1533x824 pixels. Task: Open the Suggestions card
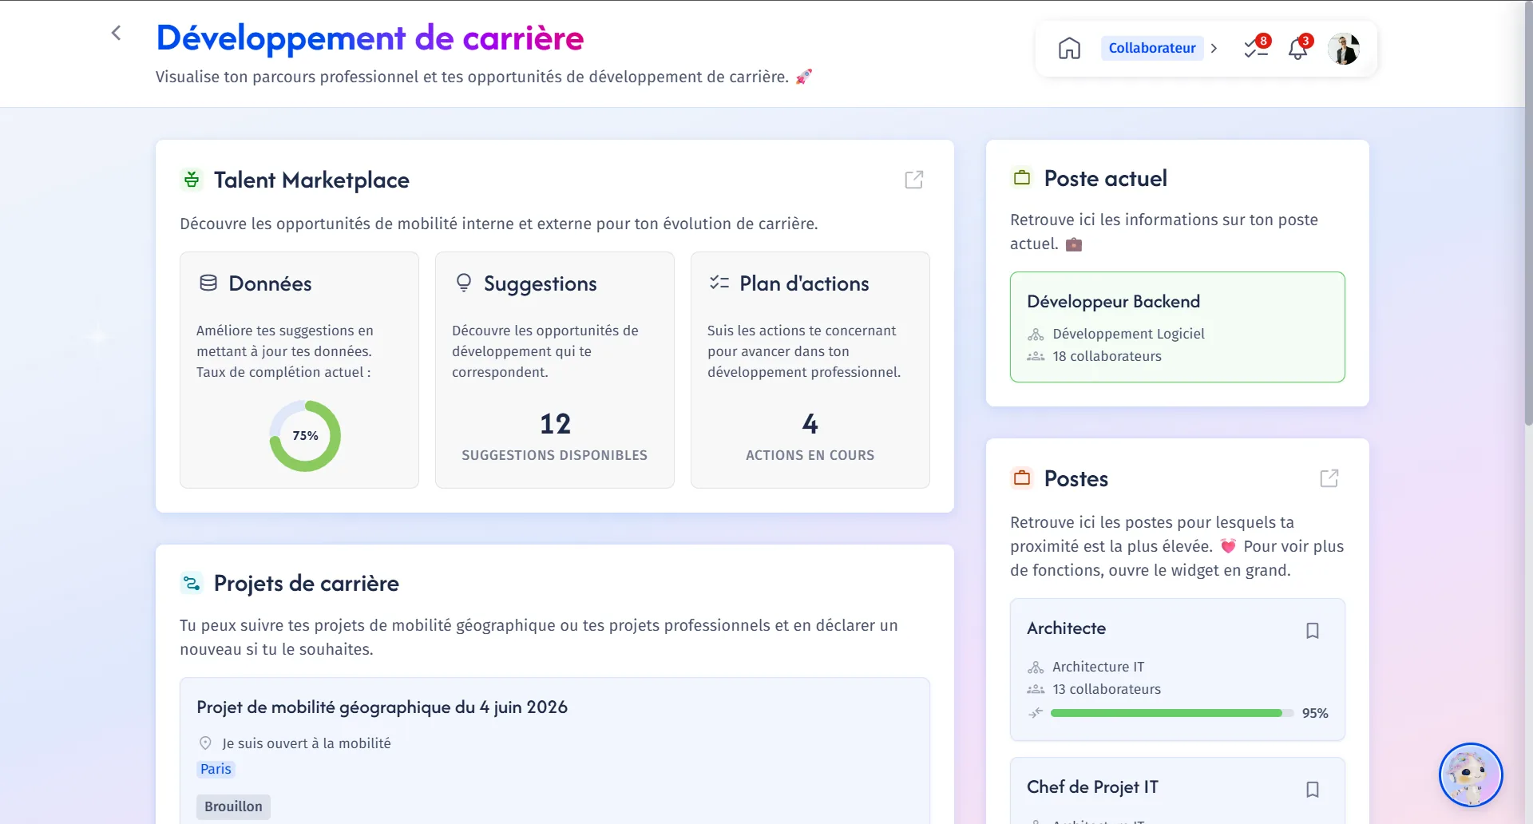[555, 370]
